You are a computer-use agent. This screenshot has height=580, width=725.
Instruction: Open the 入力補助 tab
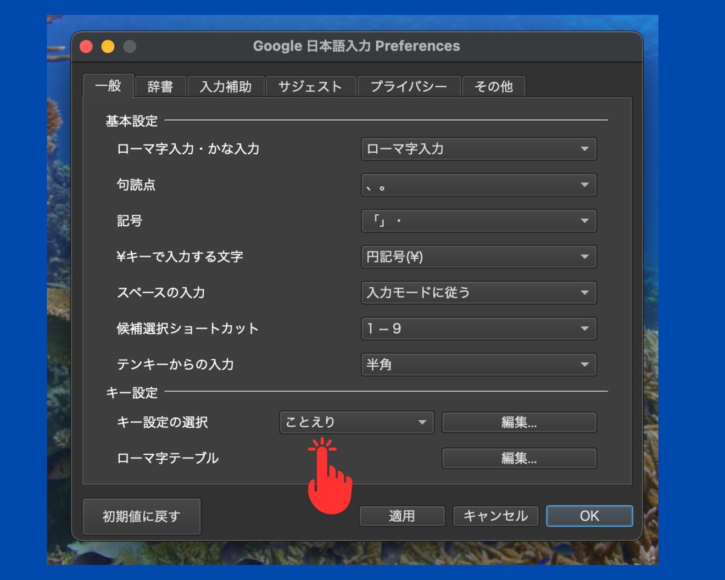[x=225, y=86]
